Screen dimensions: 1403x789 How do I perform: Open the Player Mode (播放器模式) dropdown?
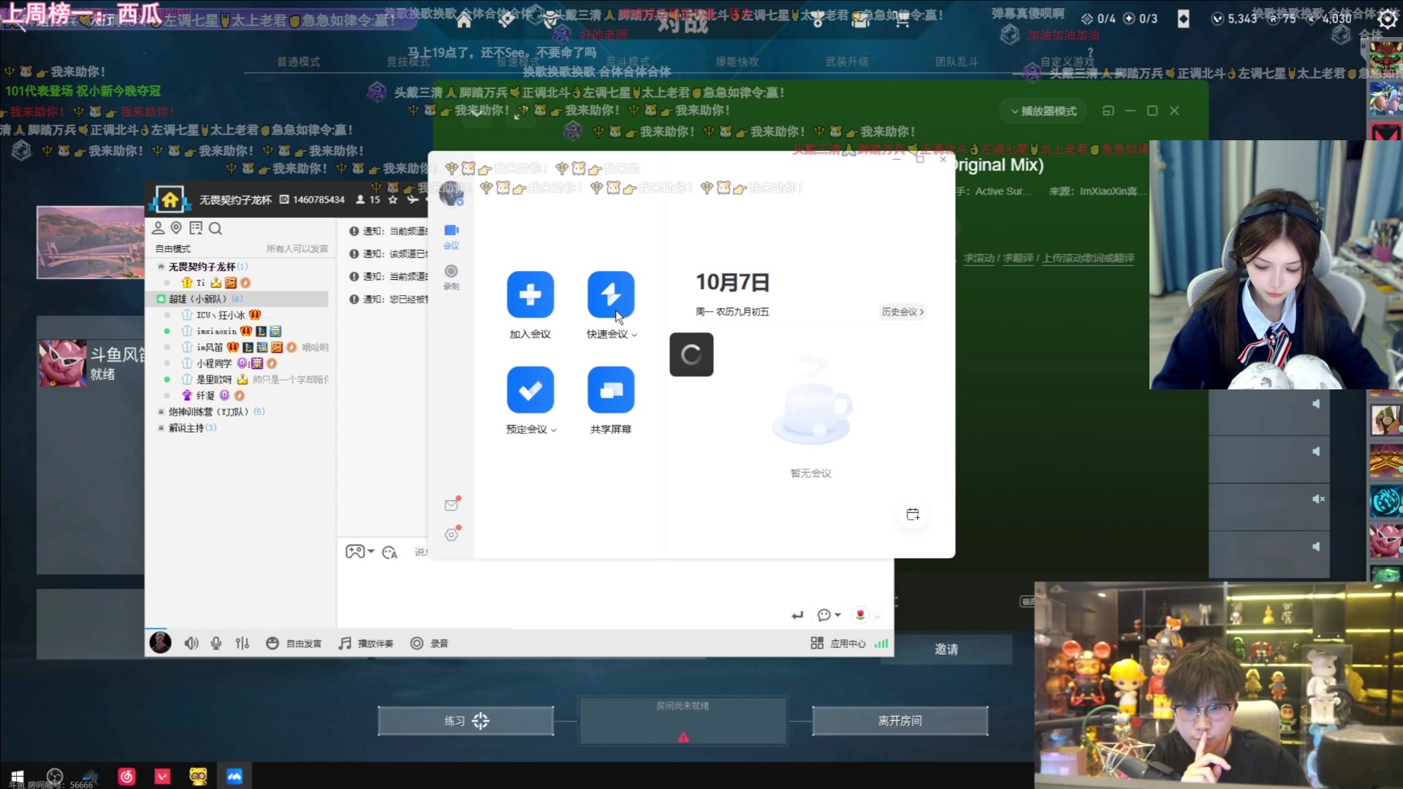(1043, 111)
